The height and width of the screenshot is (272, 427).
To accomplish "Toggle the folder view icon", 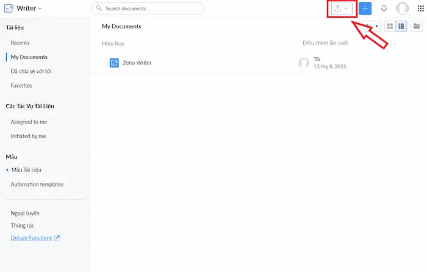I will coord(417,26).
